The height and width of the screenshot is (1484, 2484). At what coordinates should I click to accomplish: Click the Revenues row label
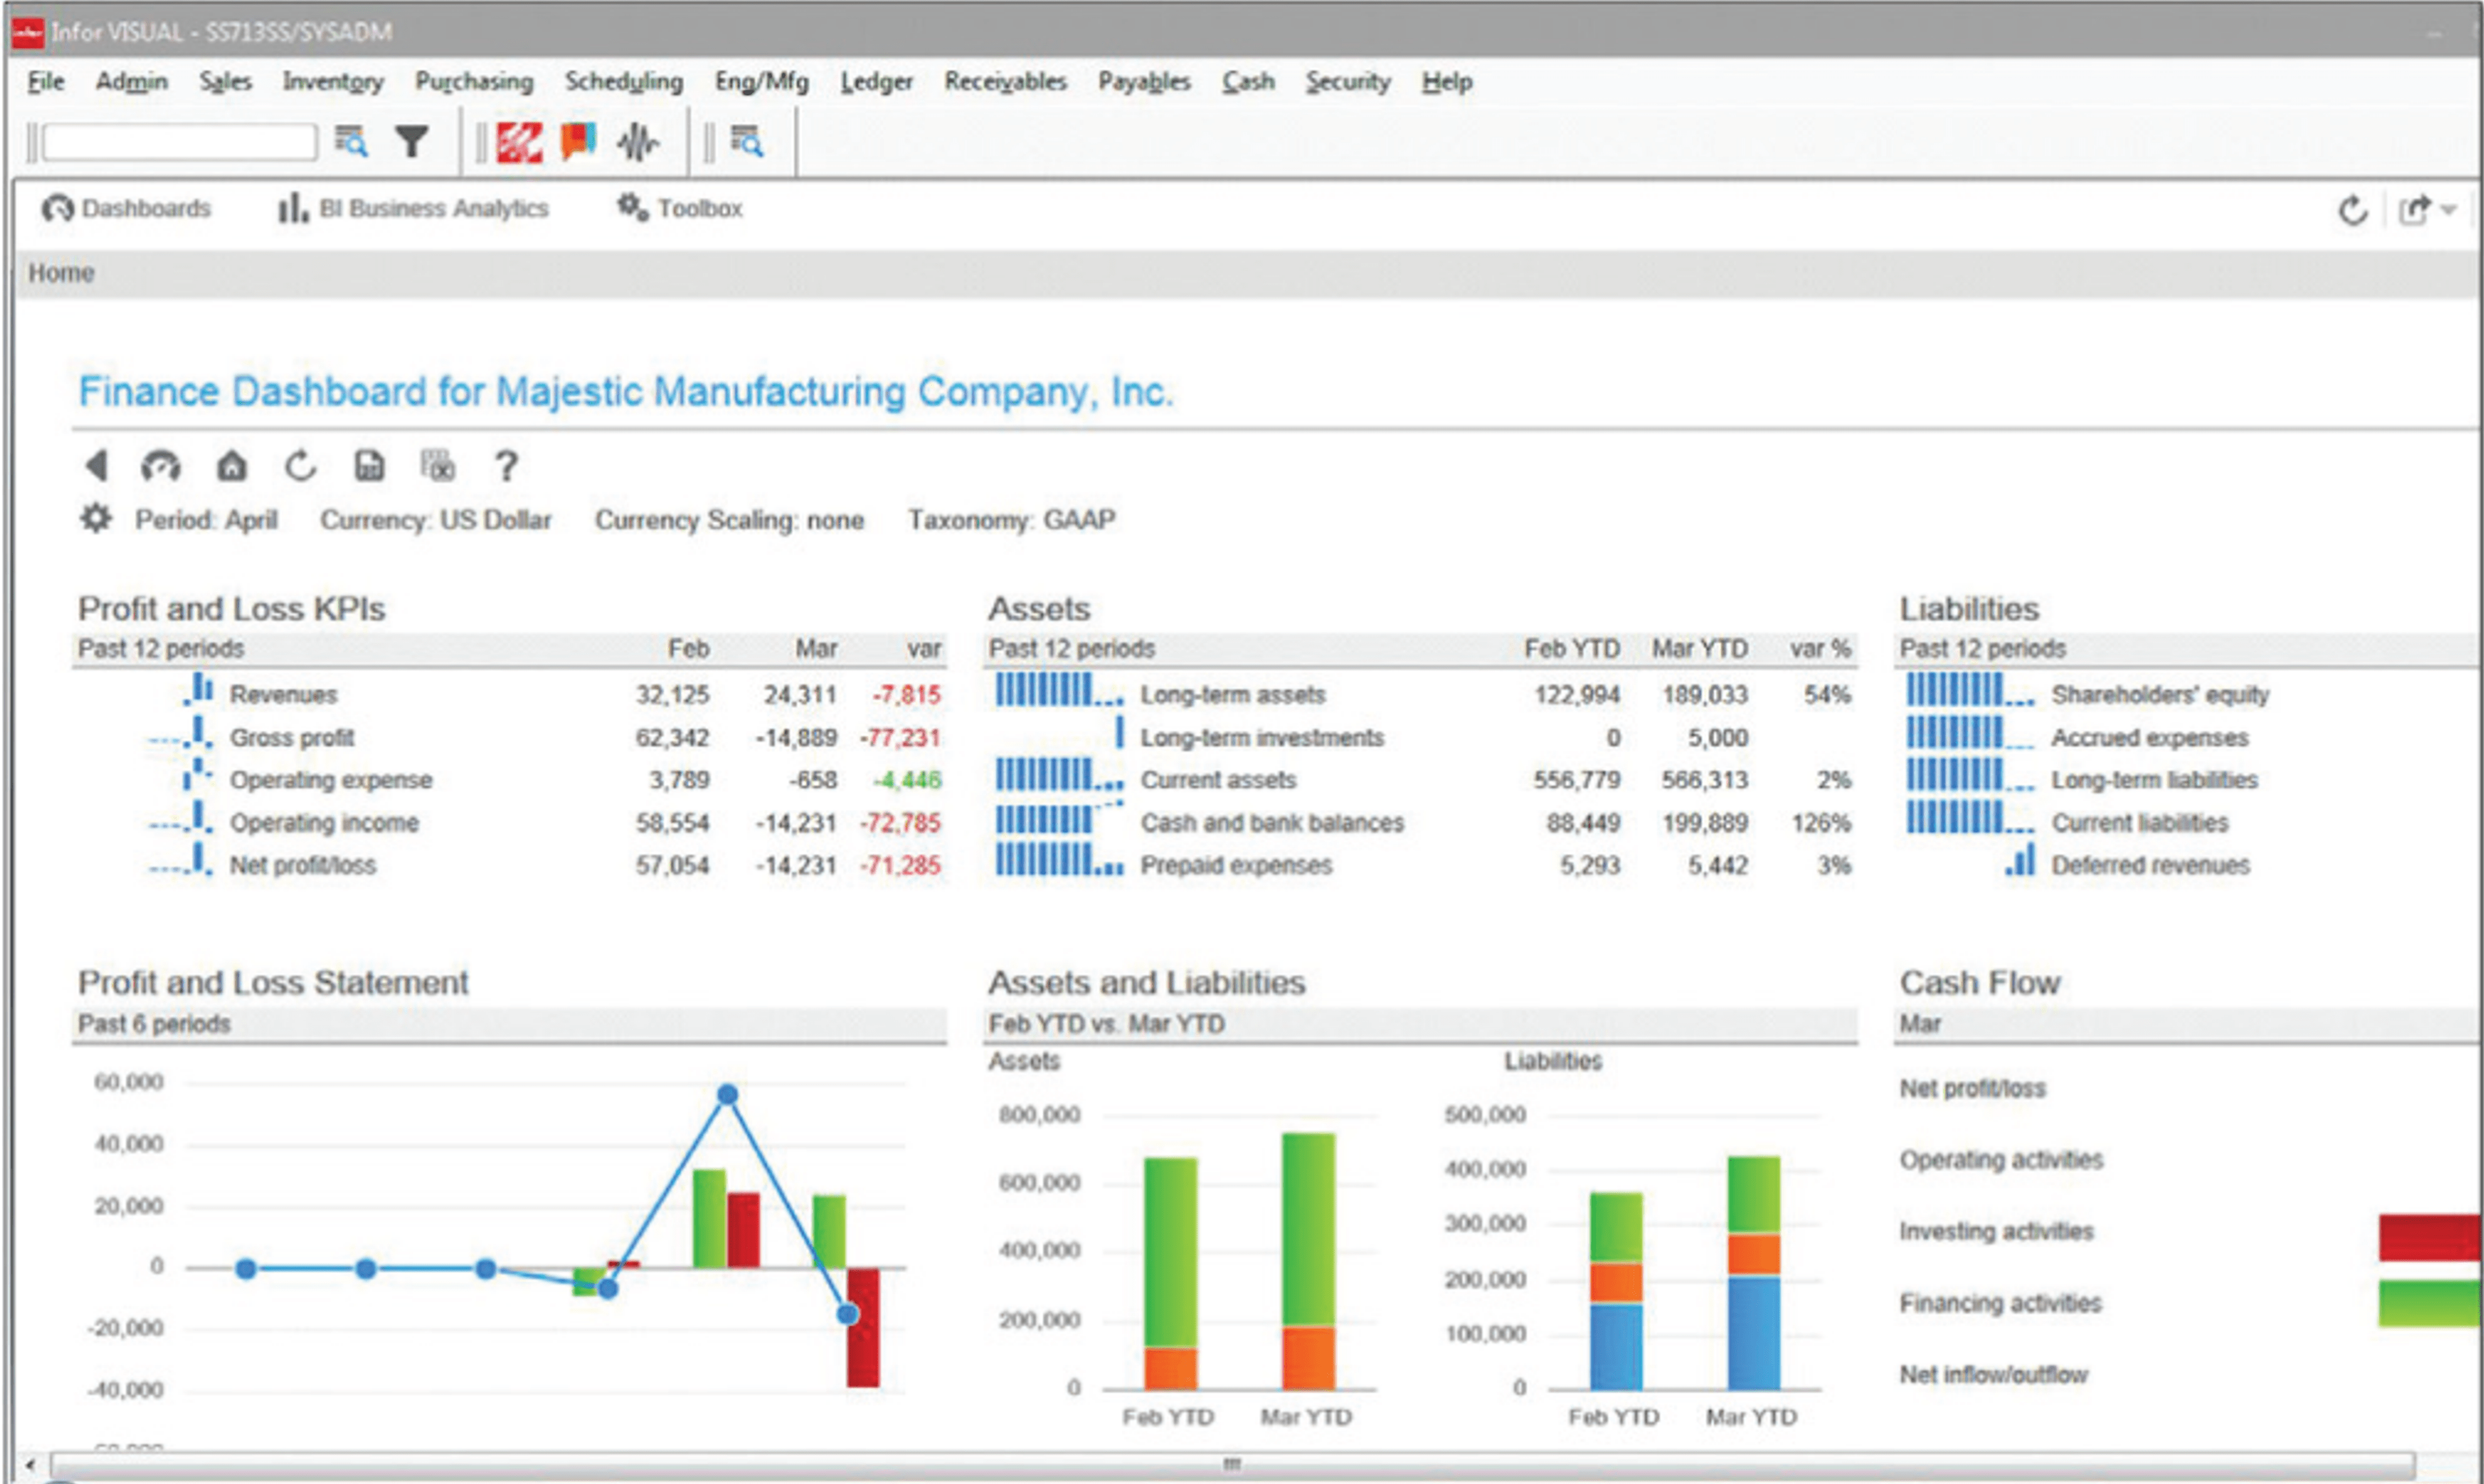(283, 694)
